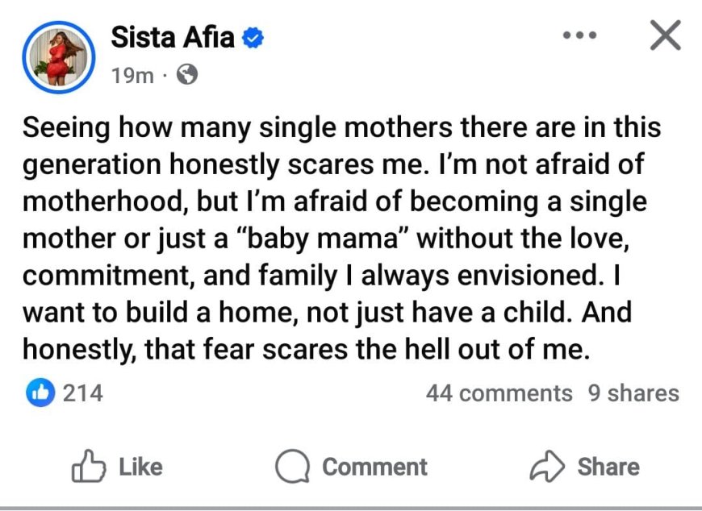Click the speech bubble Comment icon

[292, 467]
